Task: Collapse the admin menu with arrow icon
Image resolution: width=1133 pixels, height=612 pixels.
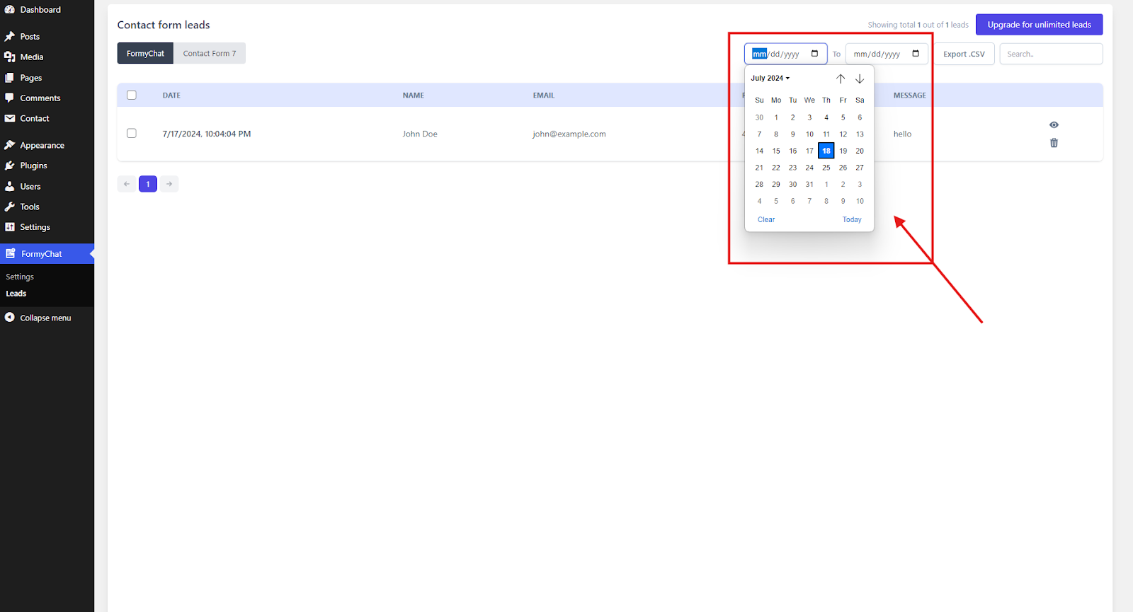Action: [x=10, y=318]
